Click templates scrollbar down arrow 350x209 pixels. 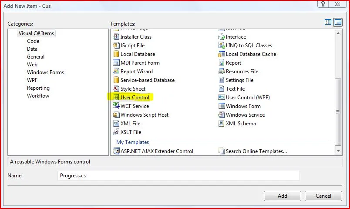[338, 151]
